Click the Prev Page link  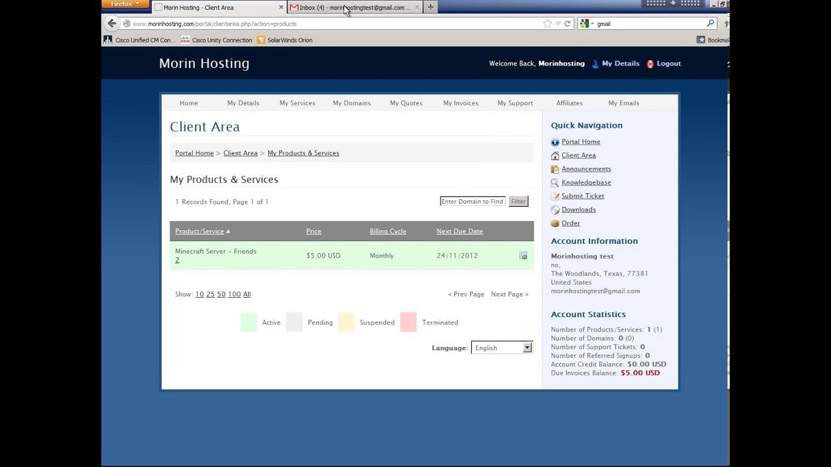(x=466, y=294)
